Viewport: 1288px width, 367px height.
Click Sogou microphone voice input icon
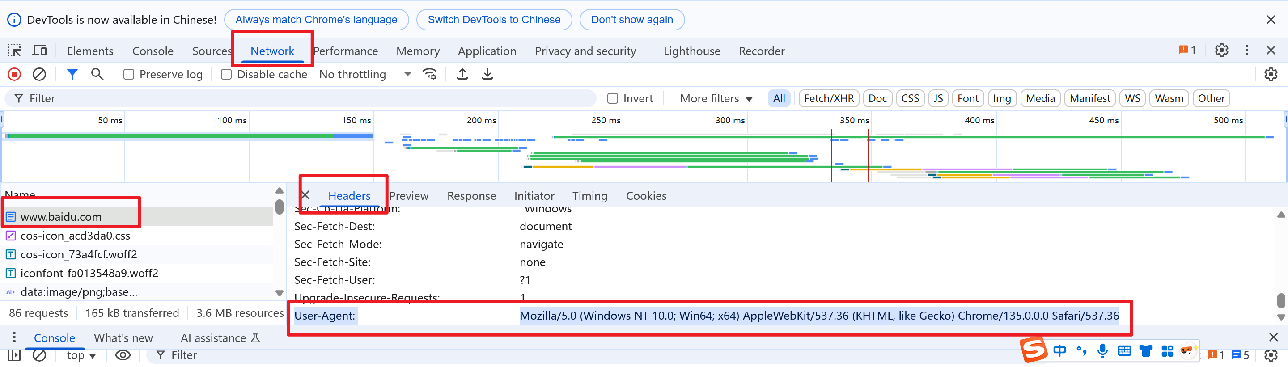(1102, 351)
